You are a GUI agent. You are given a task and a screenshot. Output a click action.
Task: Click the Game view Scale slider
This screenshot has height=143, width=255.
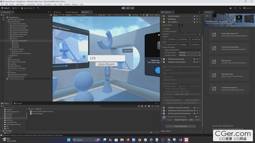tap(105, 15)
